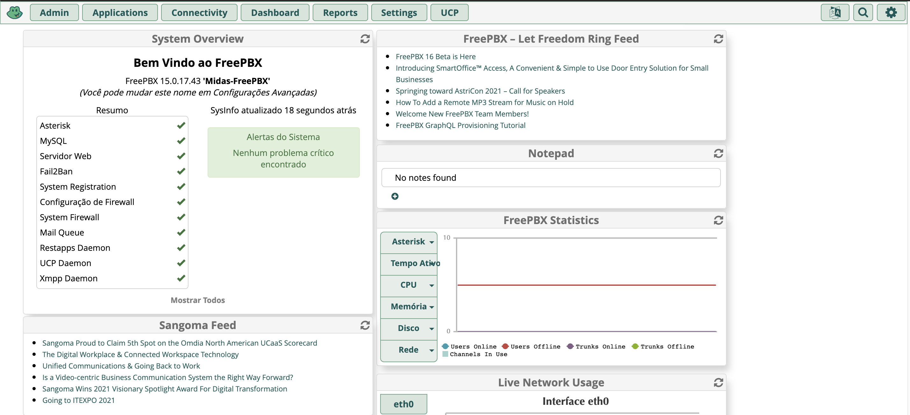Click the Mail Queue status checkmark
Image resolution: width=910 pixels, height=415 pixels.
point(181,232)
